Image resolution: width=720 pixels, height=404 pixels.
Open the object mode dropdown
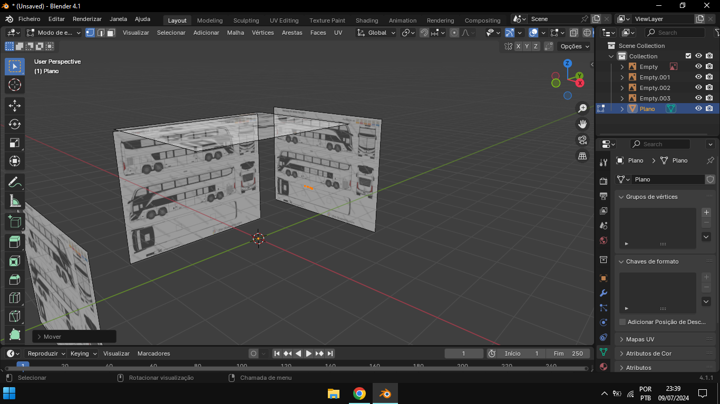coord(54,33)
